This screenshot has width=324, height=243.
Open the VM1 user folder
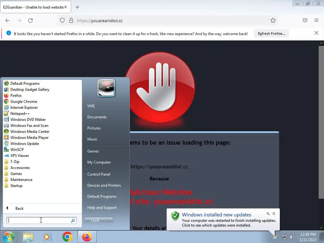pyautogui.click(x=91, y=106)
